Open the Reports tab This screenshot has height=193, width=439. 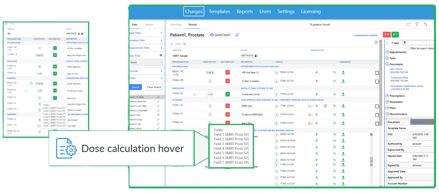pyautogui.click(x=245, y=11)
